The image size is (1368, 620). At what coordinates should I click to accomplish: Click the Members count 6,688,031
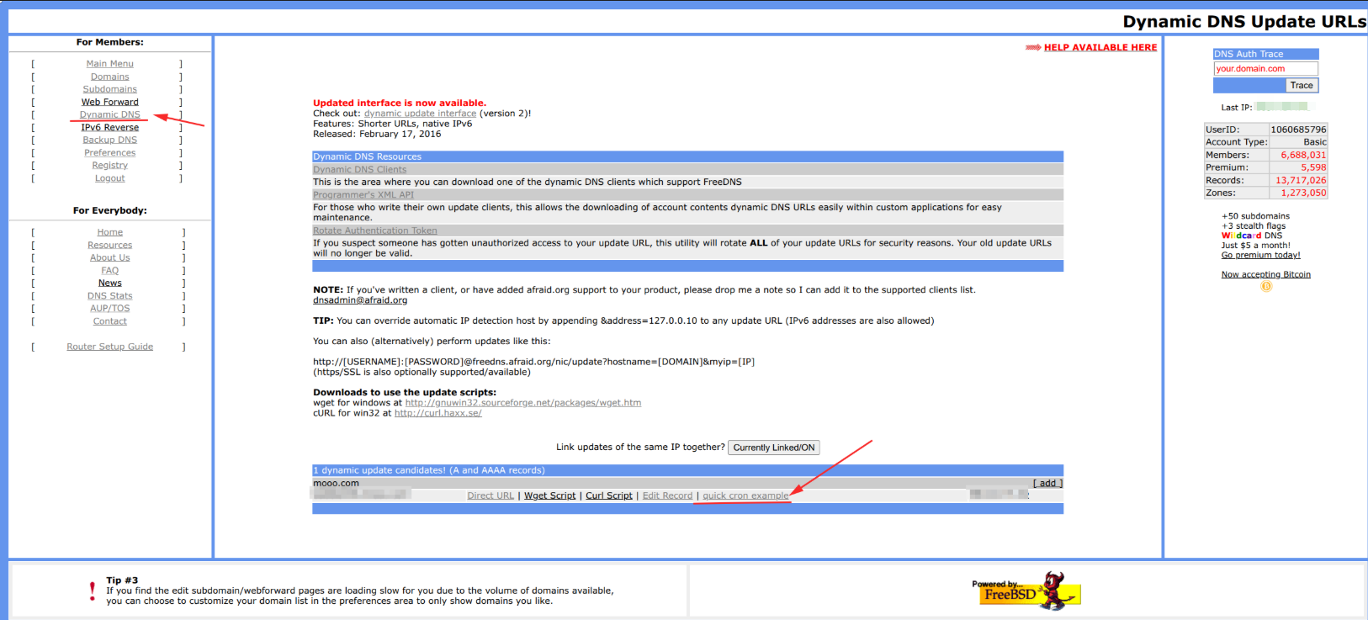pos(1303,155)
